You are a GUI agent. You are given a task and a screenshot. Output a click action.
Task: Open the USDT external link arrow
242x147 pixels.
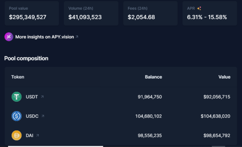click(42, 97)
